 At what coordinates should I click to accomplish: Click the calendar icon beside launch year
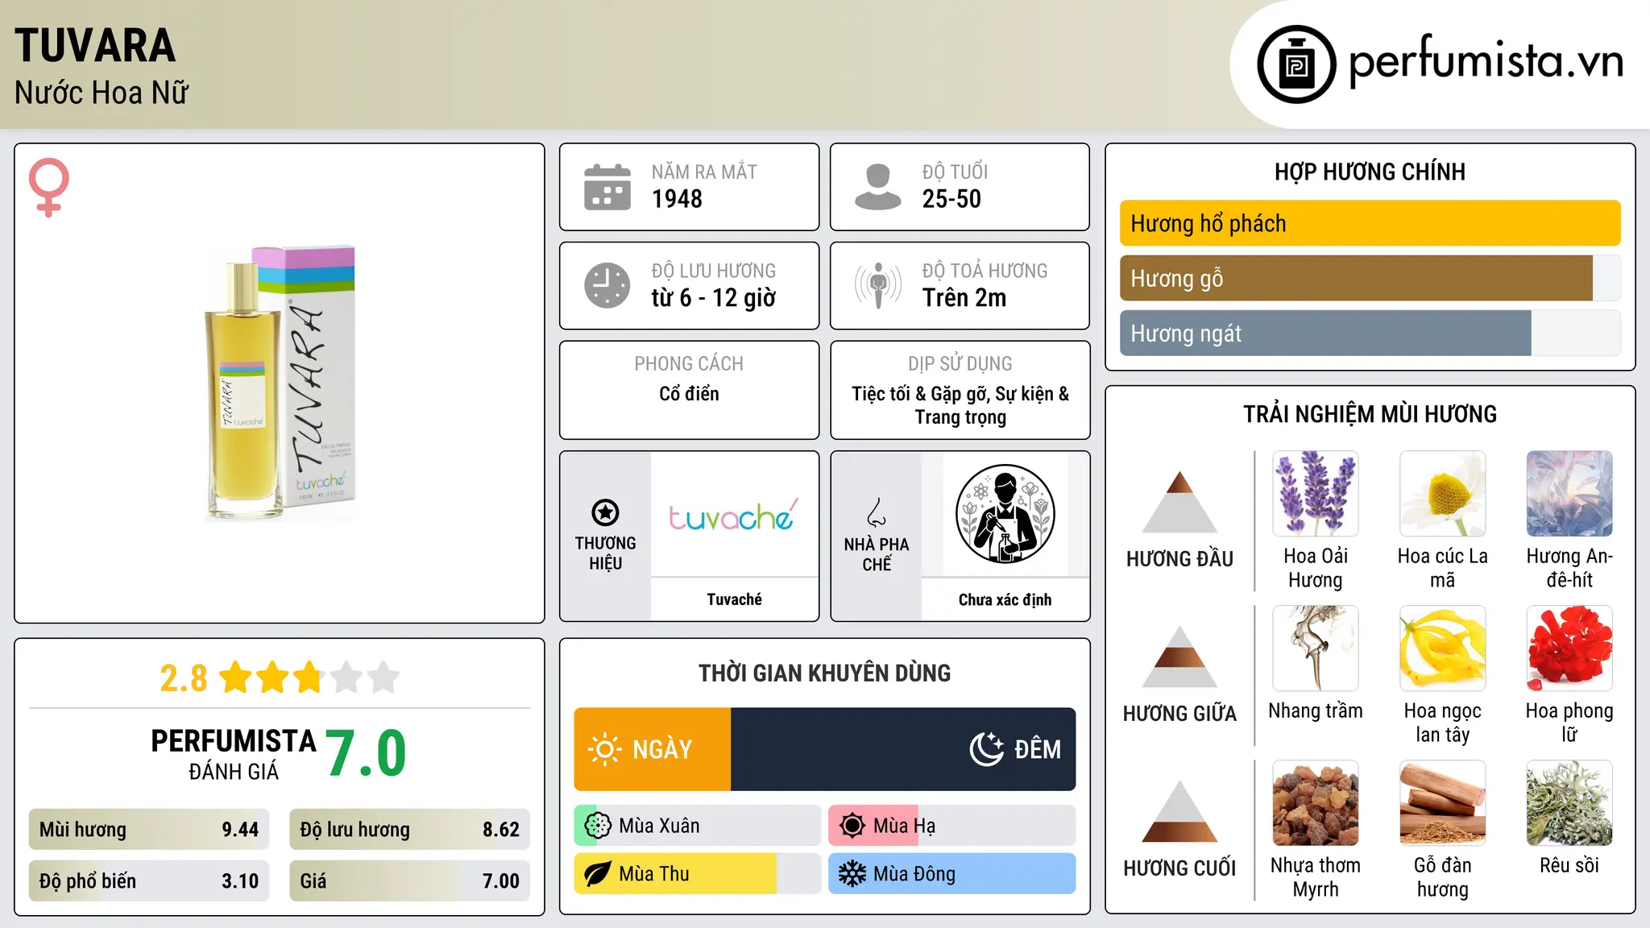pyautogui.click(x=607, y=187)
